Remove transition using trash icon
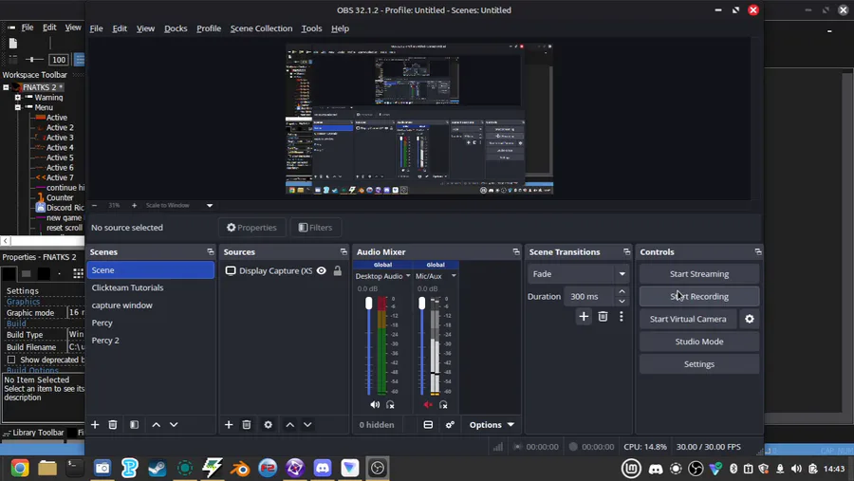The image size is (854, 481). coord(603,317)
